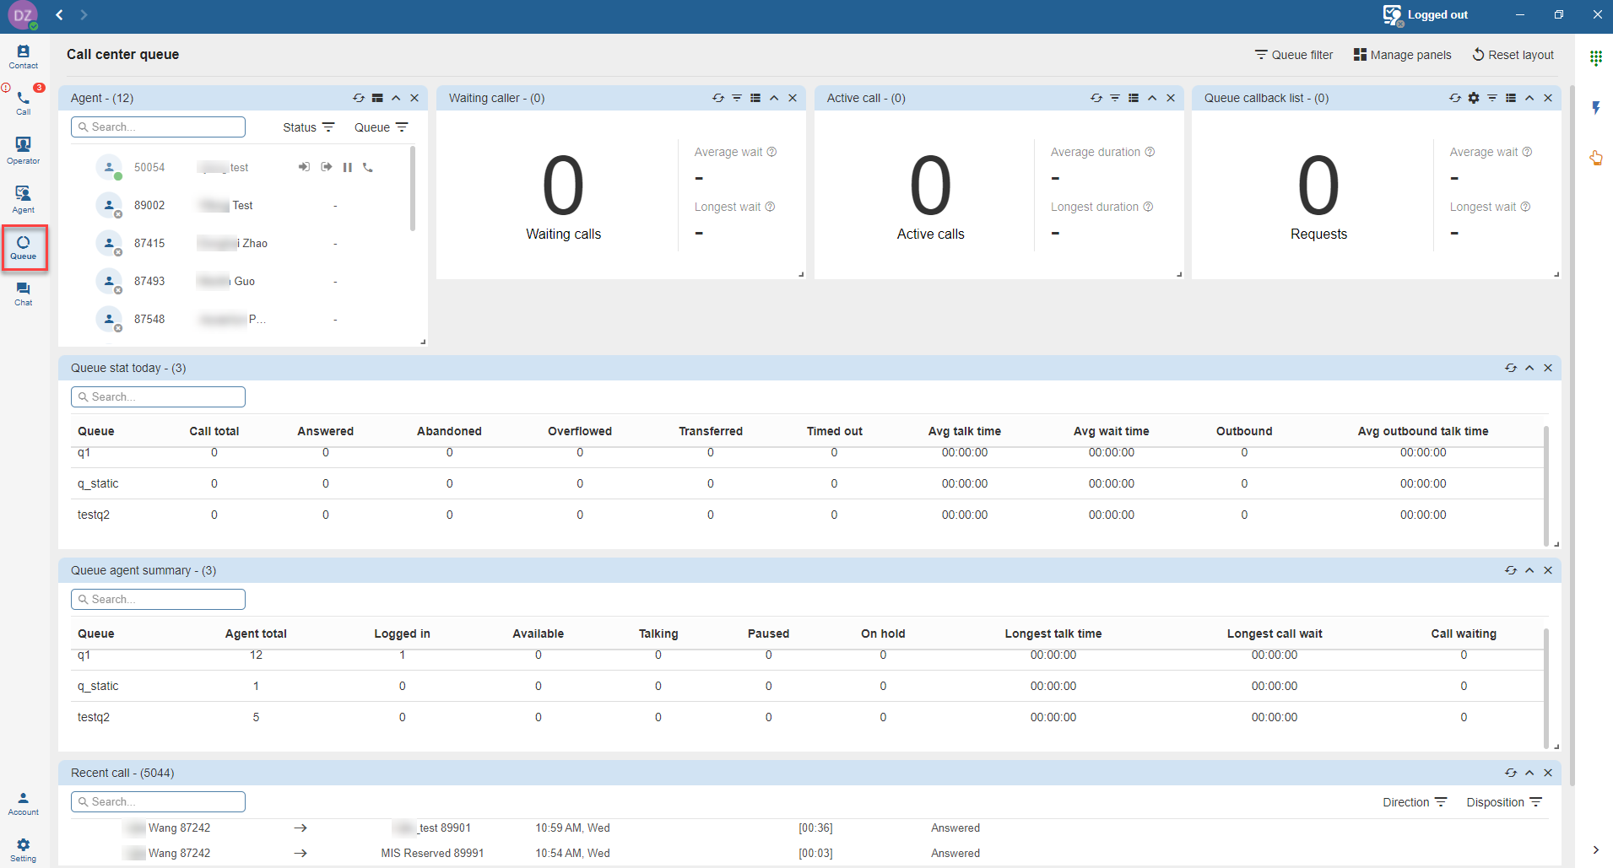Close the Active call panel
Image resolution: width=1613 pixels, height=868 pixels.
pos(1171,98)
